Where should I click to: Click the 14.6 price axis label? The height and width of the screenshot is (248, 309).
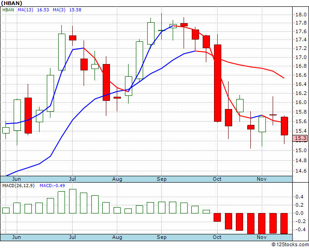(301, 171)
